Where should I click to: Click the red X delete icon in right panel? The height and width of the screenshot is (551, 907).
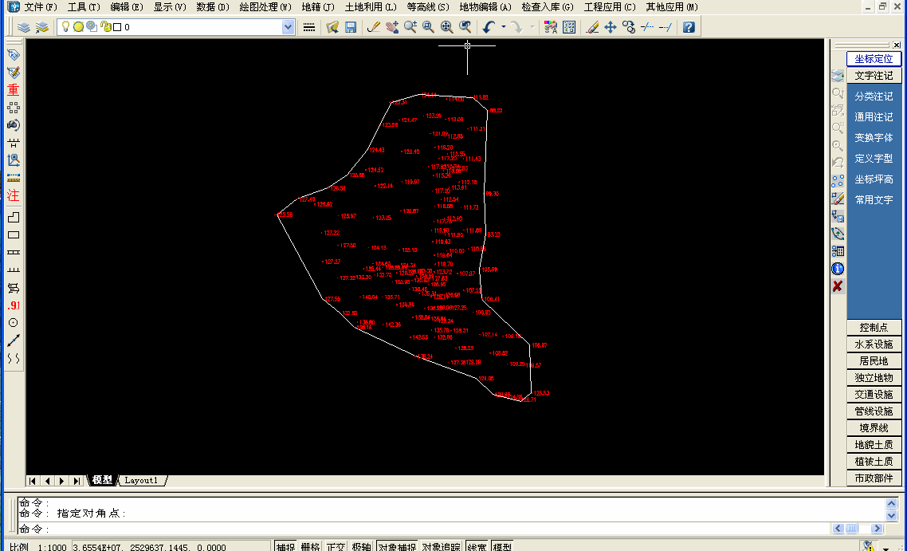(x=838, y=286)
